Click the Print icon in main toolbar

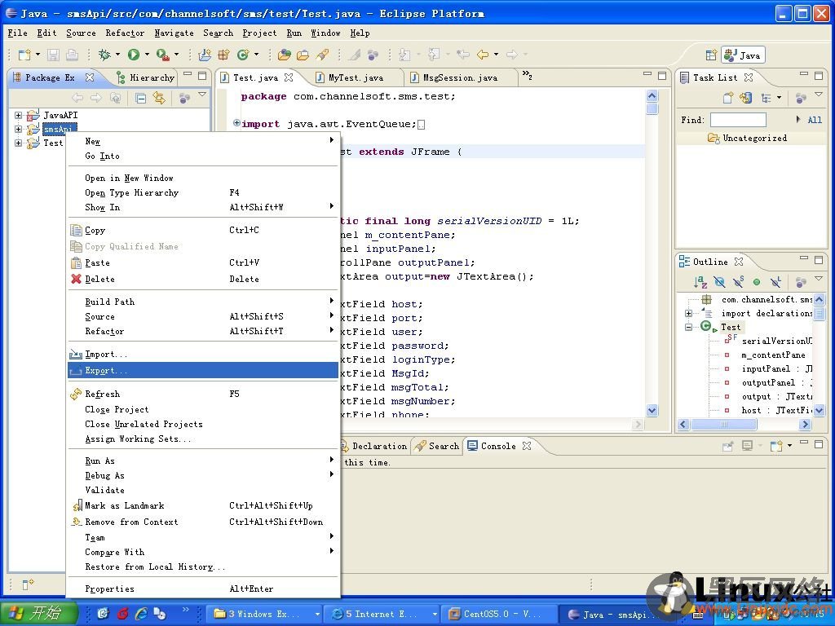coord(72,55)
